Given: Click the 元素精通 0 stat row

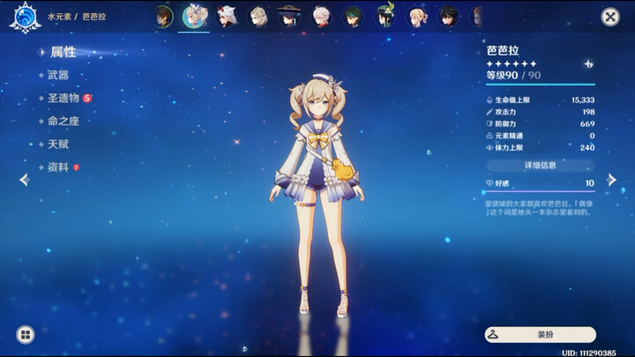Looking at the screenshot, I should [541, 136].
